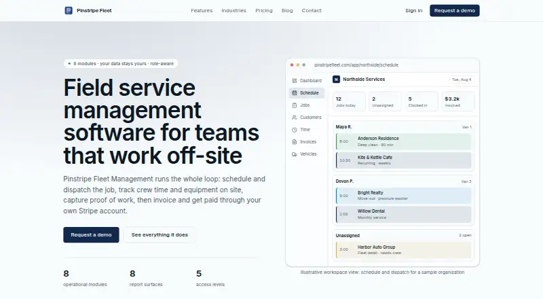The height and width of the screenshot is (299, 543).
Task: Click the mockup URL address bar
Action: [x=356, y=65]
